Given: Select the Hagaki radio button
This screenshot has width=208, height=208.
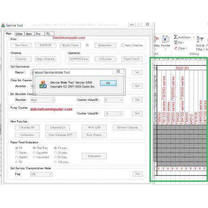Looking at the screenshot, I should click(x=17, y=157).
